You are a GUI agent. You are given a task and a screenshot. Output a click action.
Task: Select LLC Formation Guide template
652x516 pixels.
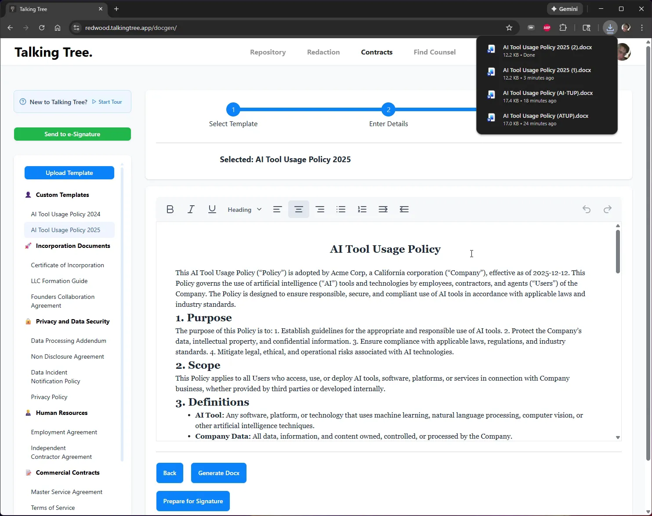(x=59, y=281)
